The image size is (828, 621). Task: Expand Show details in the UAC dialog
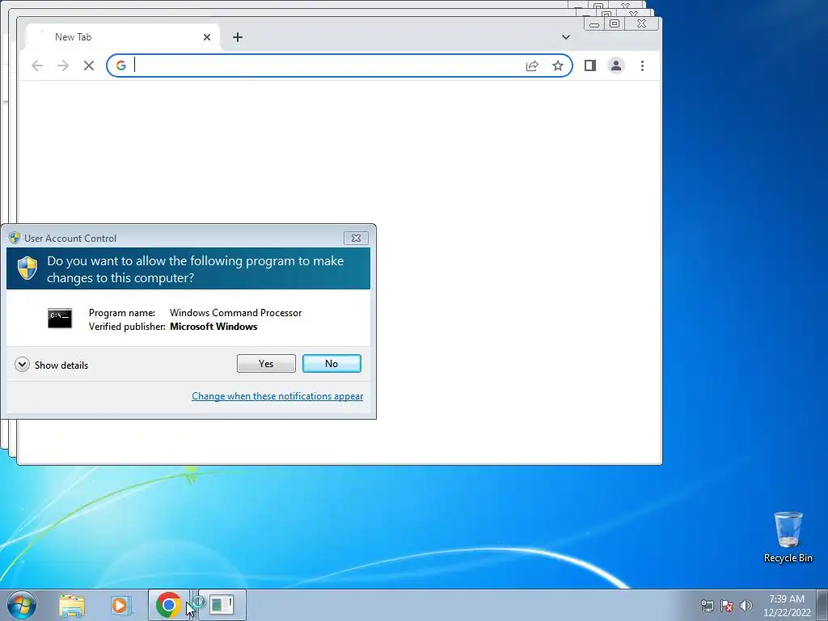pos(51,365)
